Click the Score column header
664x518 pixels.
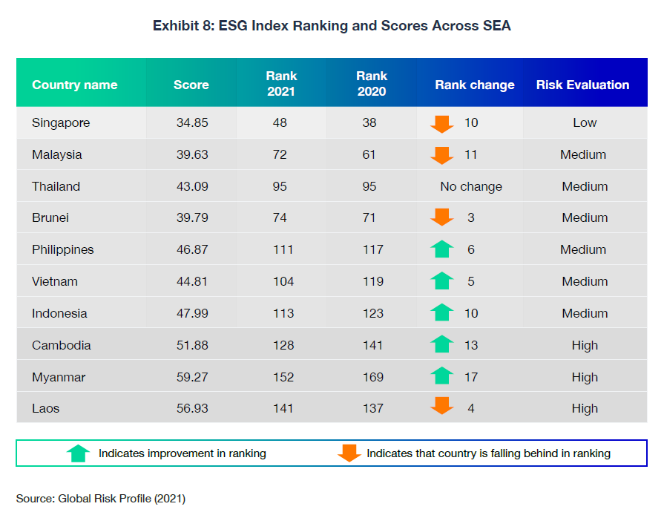(191, 85)
